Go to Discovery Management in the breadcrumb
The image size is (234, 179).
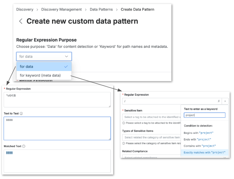[61, 10]
